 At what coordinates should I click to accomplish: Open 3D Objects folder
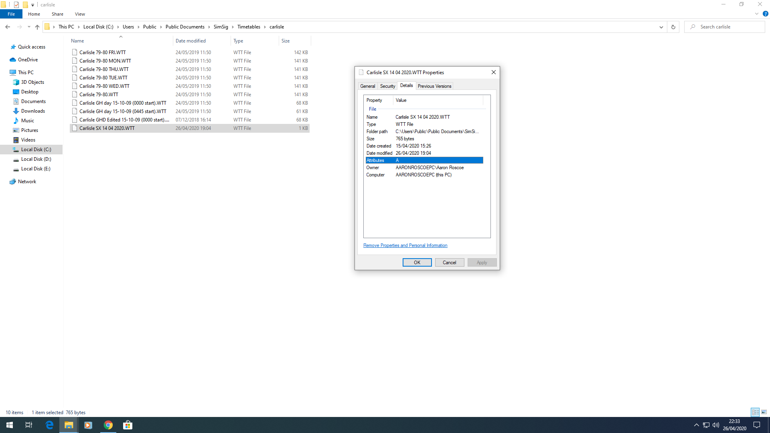click(32, 82)
